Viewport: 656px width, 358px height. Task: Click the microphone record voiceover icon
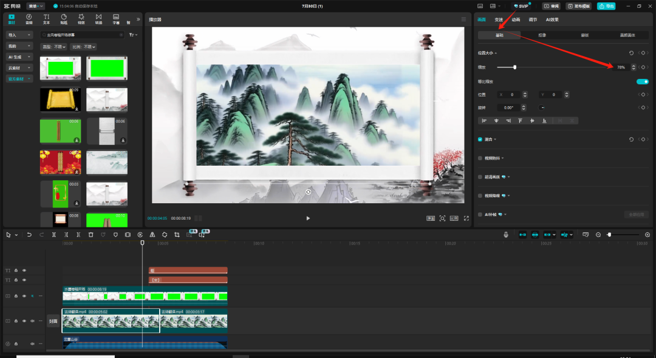pyautogui.click(x=506, y=234)
